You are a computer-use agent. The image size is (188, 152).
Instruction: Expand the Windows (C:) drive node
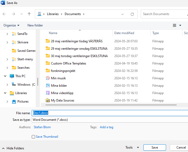(7, 85)
